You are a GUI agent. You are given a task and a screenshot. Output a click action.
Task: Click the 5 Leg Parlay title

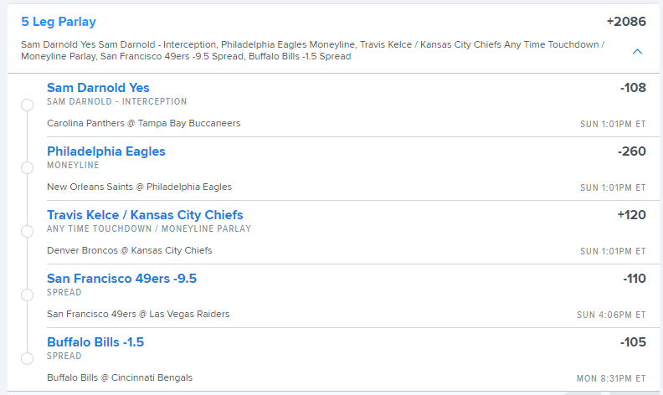click(x=59, y=22)
